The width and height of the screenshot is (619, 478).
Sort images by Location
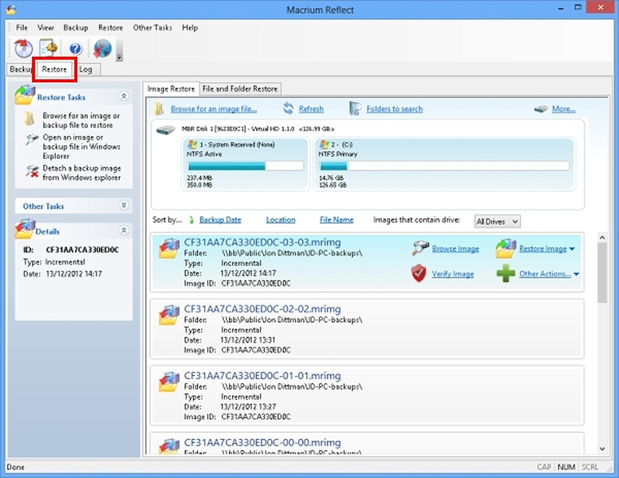click(x=280, y=220)
